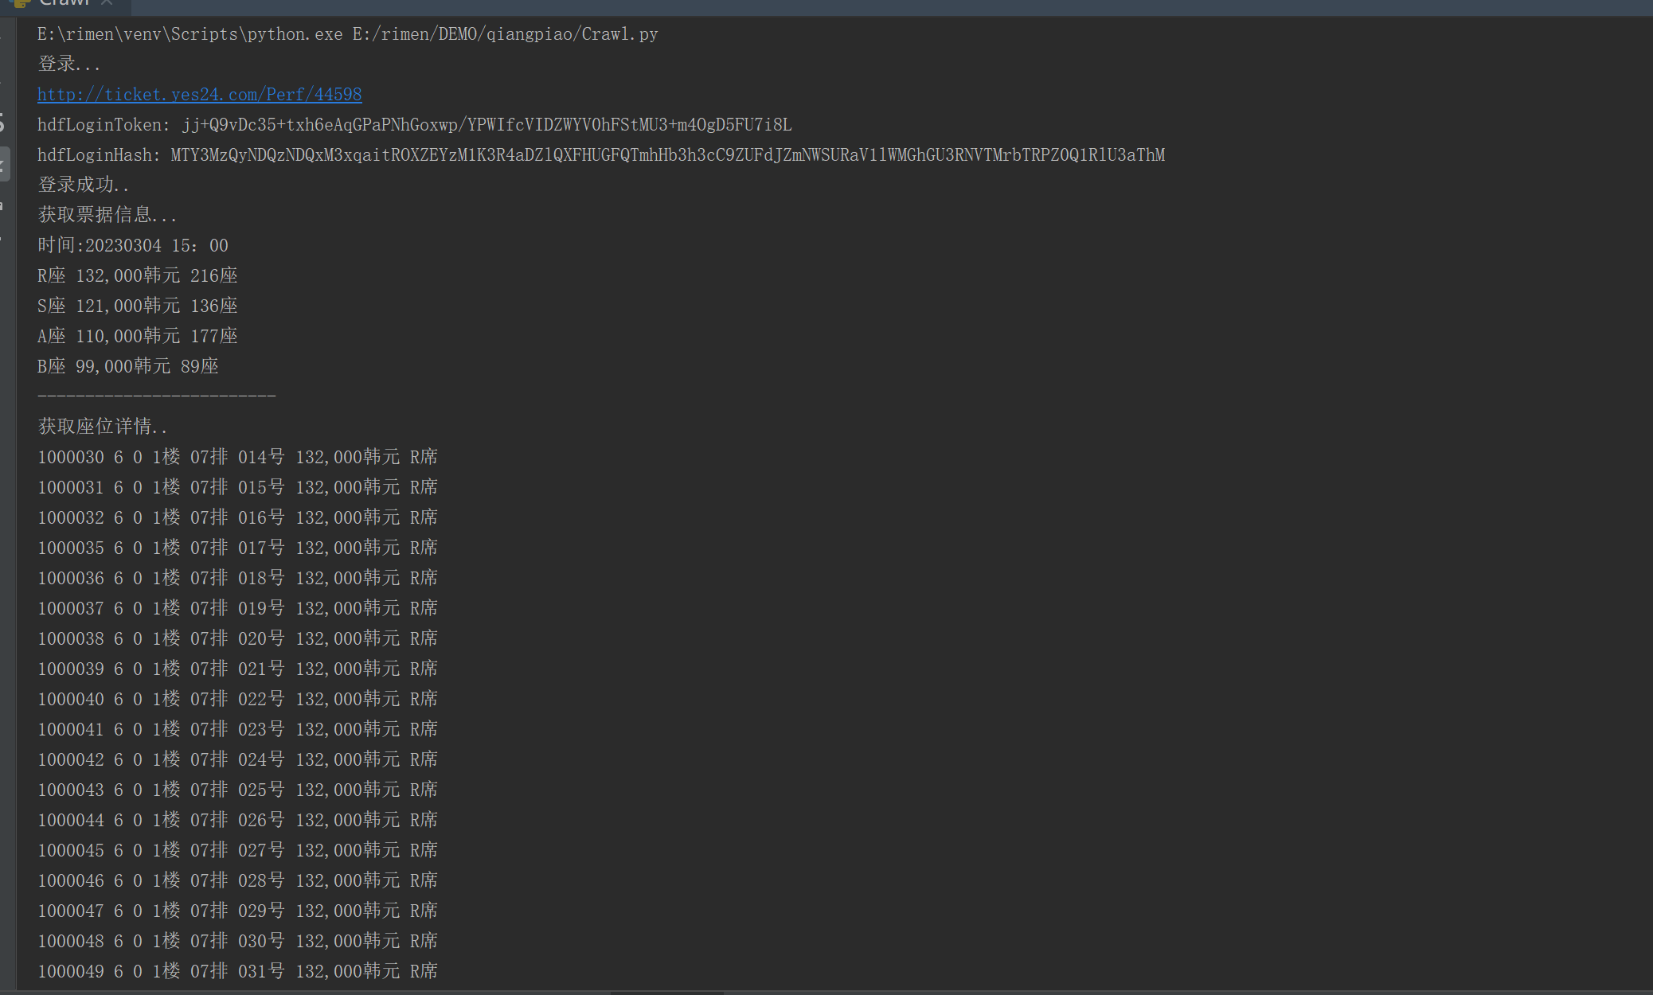Click seat row 1000043 with 025号
The width and height of the screenshot is (1653, 995).
pyautogui.click(x=238, y=790)
